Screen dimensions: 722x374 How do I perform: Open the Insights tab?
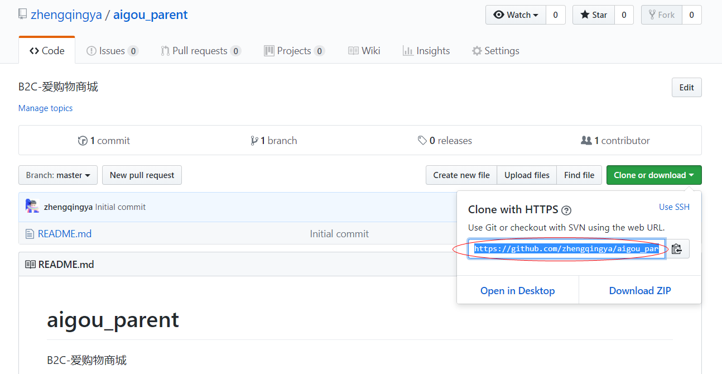click(x=426, y=51)
